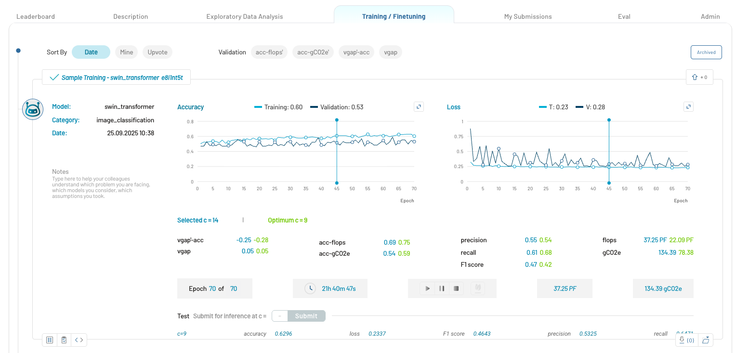
Task: Stop the training run
Action: (x=456, y=288)
